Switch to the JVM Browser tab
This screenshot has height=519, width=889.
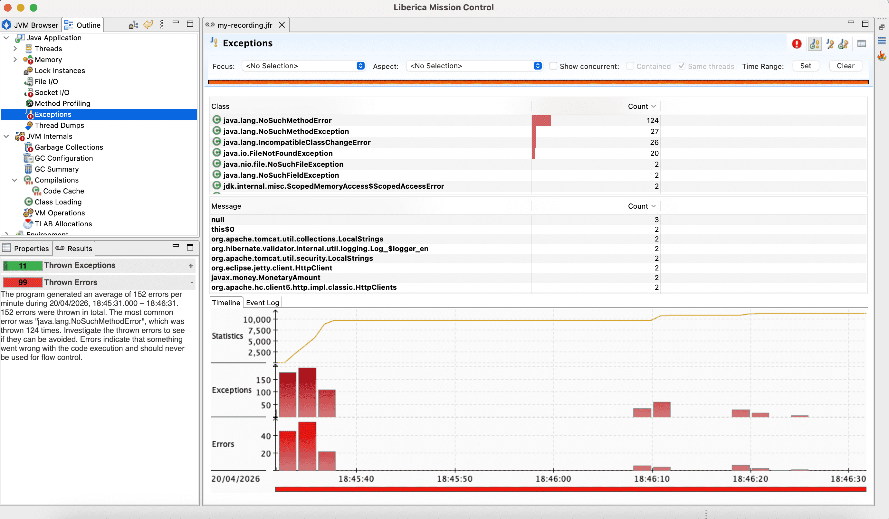pos(30,25)
